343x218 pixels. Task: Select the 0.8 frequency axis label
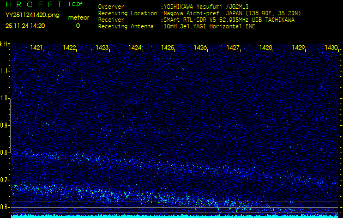click(x=5, y=153)
